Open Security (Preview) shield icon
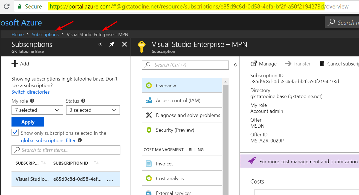 (149, 130)
